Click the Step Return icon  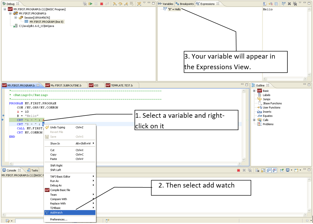126,4
